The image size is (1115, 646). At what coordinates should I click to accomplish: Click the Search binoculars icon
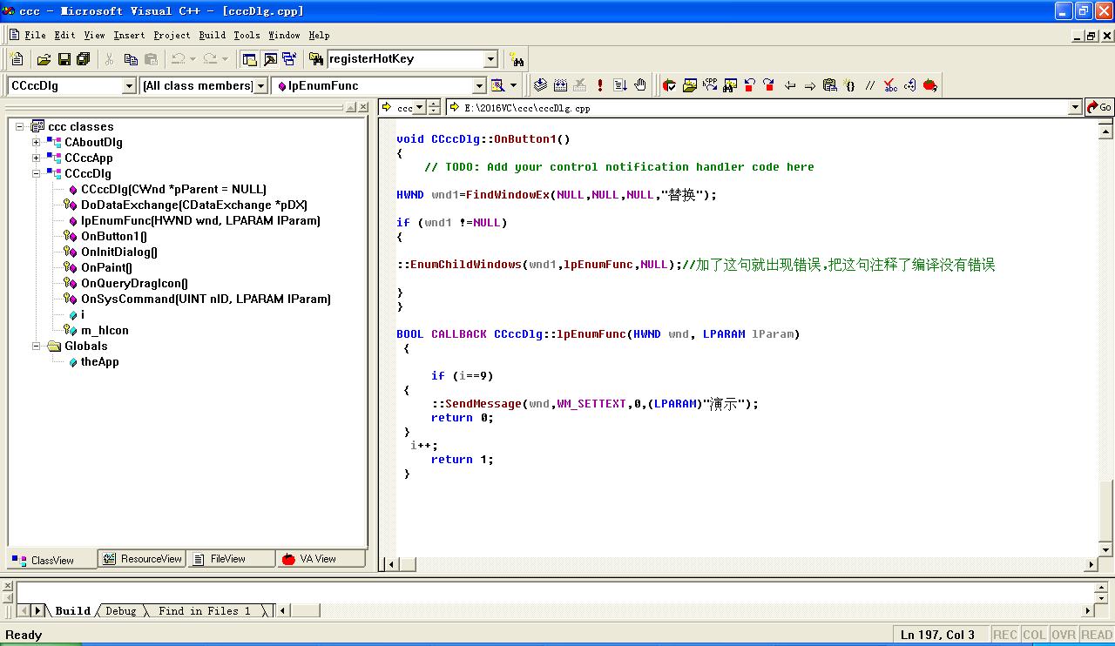pyautogui.click(x=517, y=59)
